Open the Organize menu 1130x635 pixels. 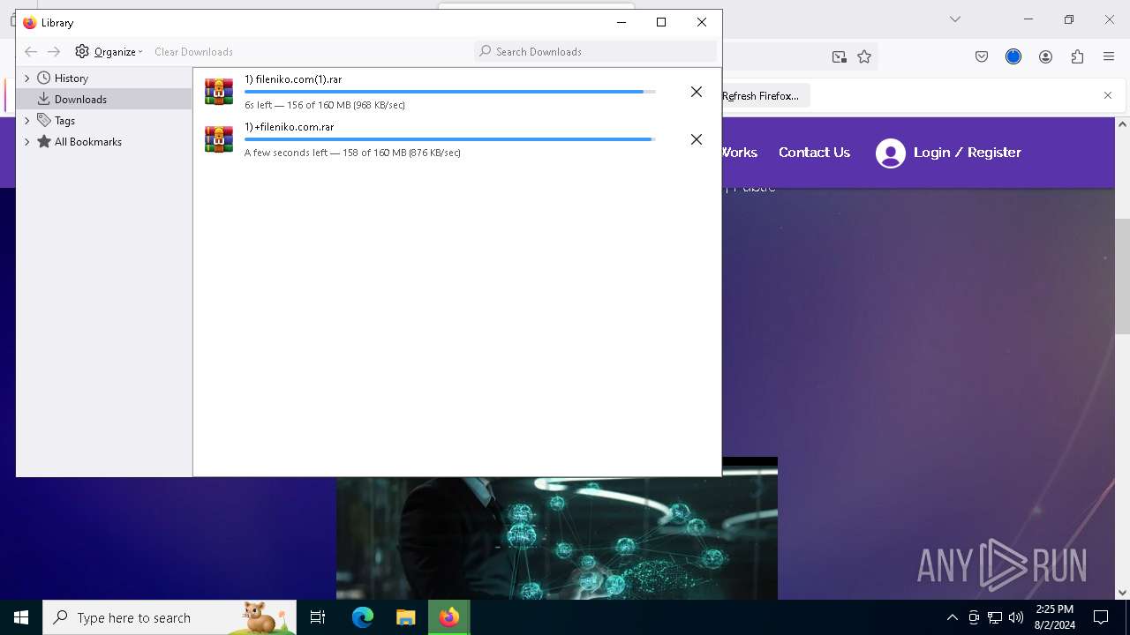pyautogui.click(x=109, y=51)
